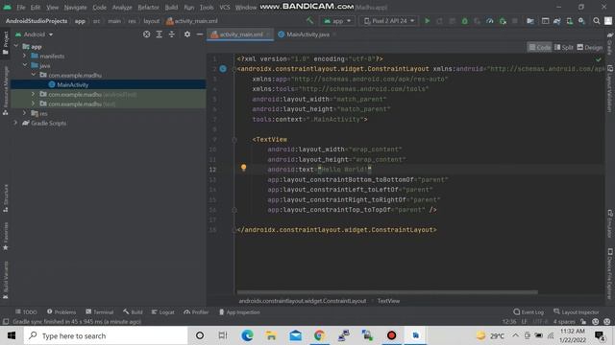Run the app with green play button
Screen dimensions: 615x345
(427, 21)
